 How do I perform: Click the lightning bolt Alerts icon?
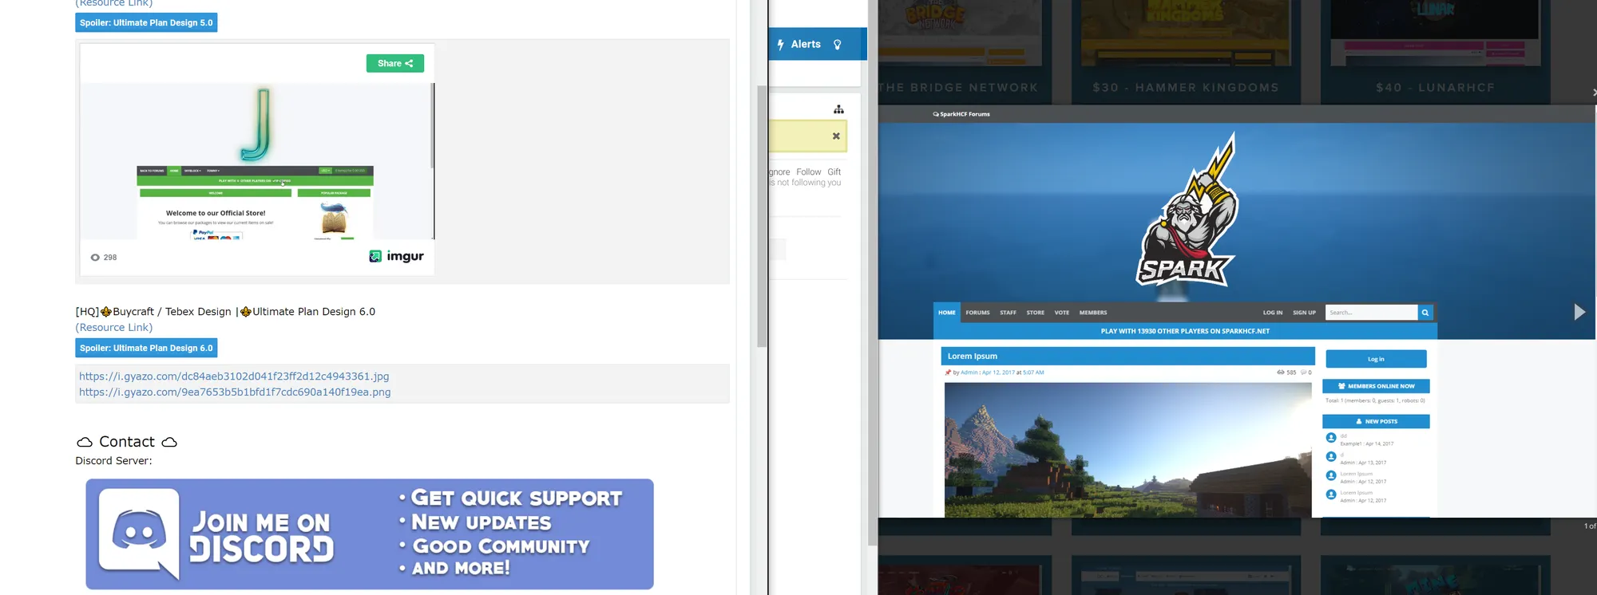(780, 45)
